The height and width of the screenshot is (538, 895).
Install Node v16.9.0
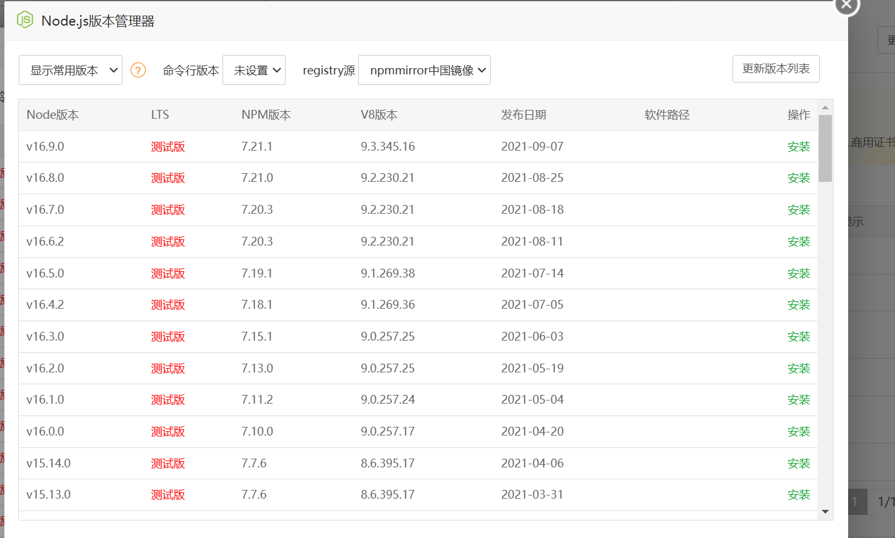coord(799,146)
